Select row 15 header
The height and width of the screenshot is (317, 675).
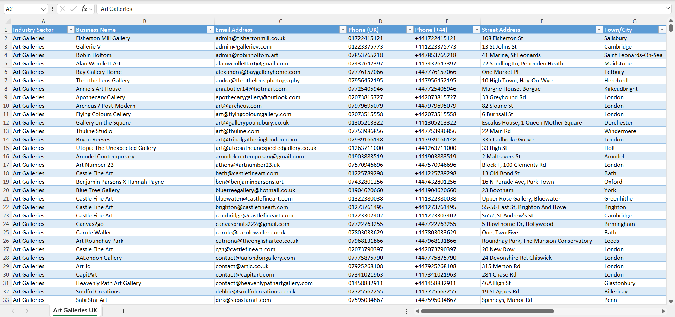point(6,148)
